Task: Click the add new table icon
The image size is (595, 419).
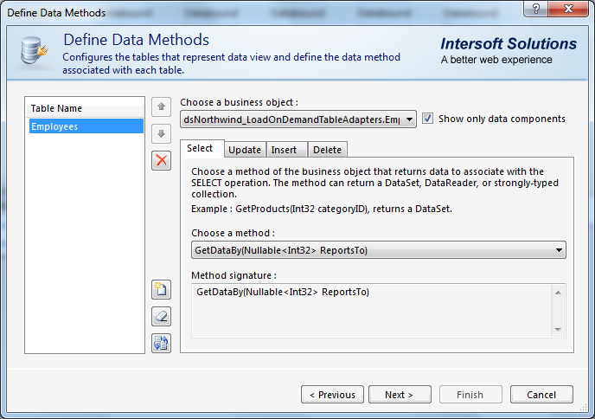Action: pyautogui.click(x=161, y=289)
